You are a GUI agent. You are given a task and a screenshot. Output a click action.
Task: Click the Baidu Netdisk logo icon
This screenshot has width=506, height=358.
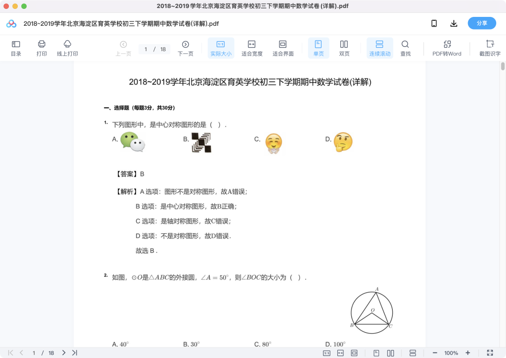(11, 23)
